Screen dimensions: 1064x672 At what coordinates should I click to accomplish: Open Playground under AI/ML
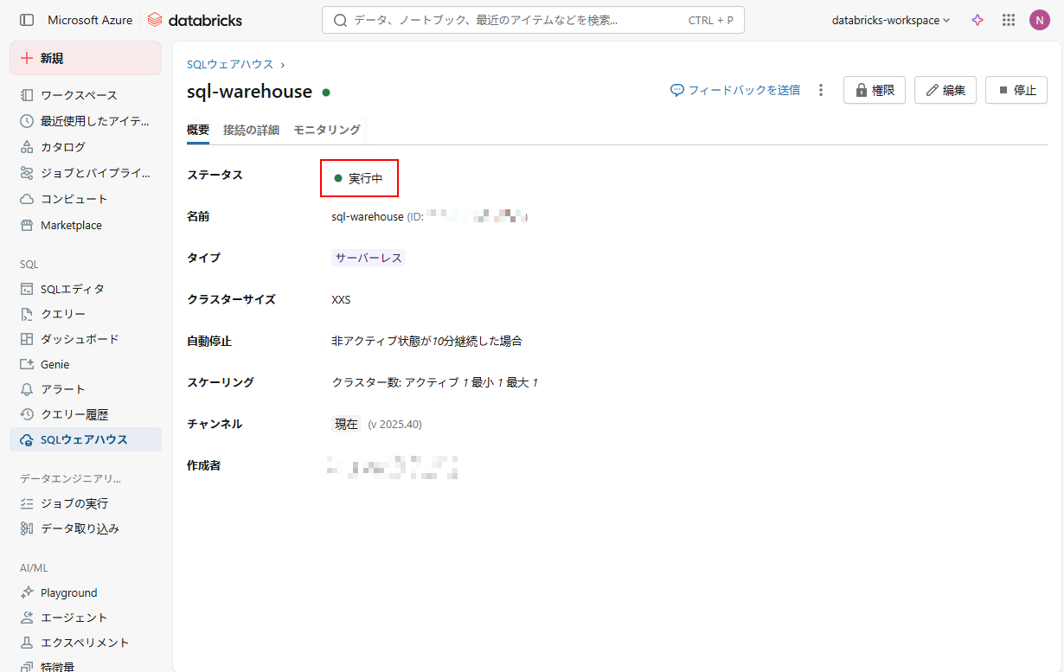(68, 592)
